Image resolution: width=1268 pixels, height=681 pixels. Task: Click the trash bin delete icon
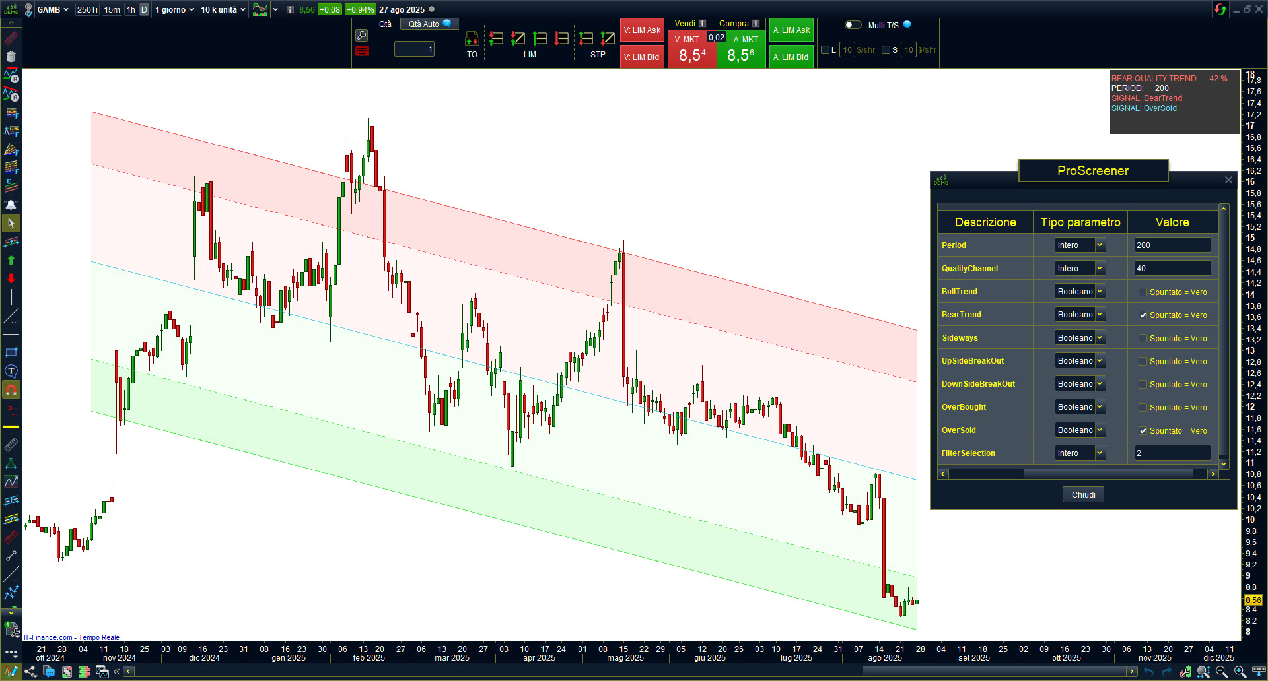[11, 57]
